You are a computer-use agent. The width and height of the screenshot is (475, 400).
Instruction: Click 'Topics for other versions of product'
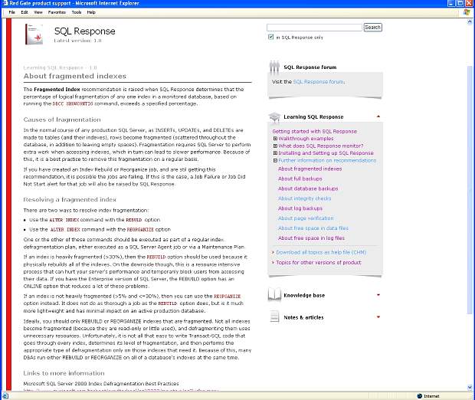319,262
